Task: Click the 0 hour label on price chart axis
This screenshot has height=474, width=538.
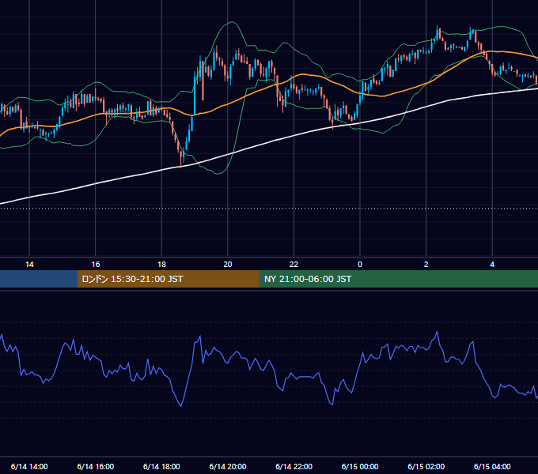Action: click(360, 265)
